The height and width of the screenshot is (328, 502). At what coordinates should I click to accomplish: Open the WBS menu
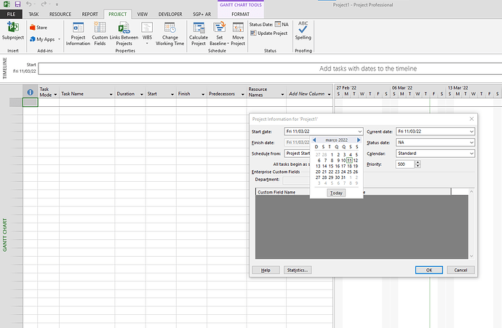pos(147,33)
